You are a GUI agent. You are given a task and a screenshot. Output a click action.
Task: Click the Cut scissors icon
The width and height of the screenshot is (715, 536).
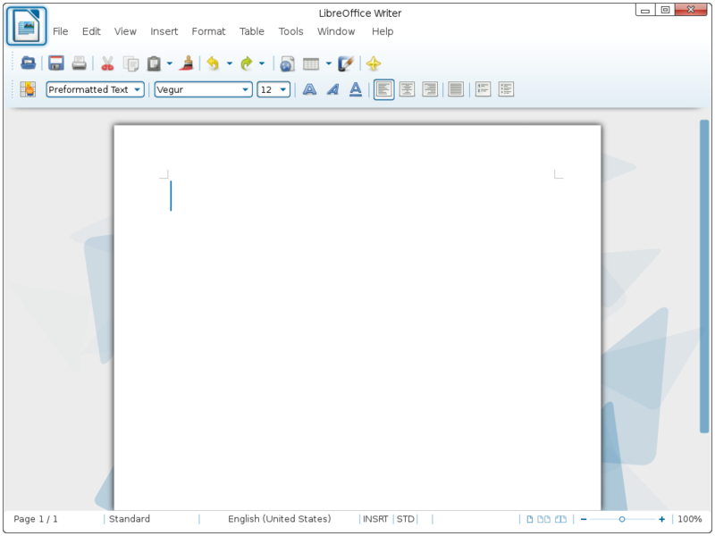107,63
